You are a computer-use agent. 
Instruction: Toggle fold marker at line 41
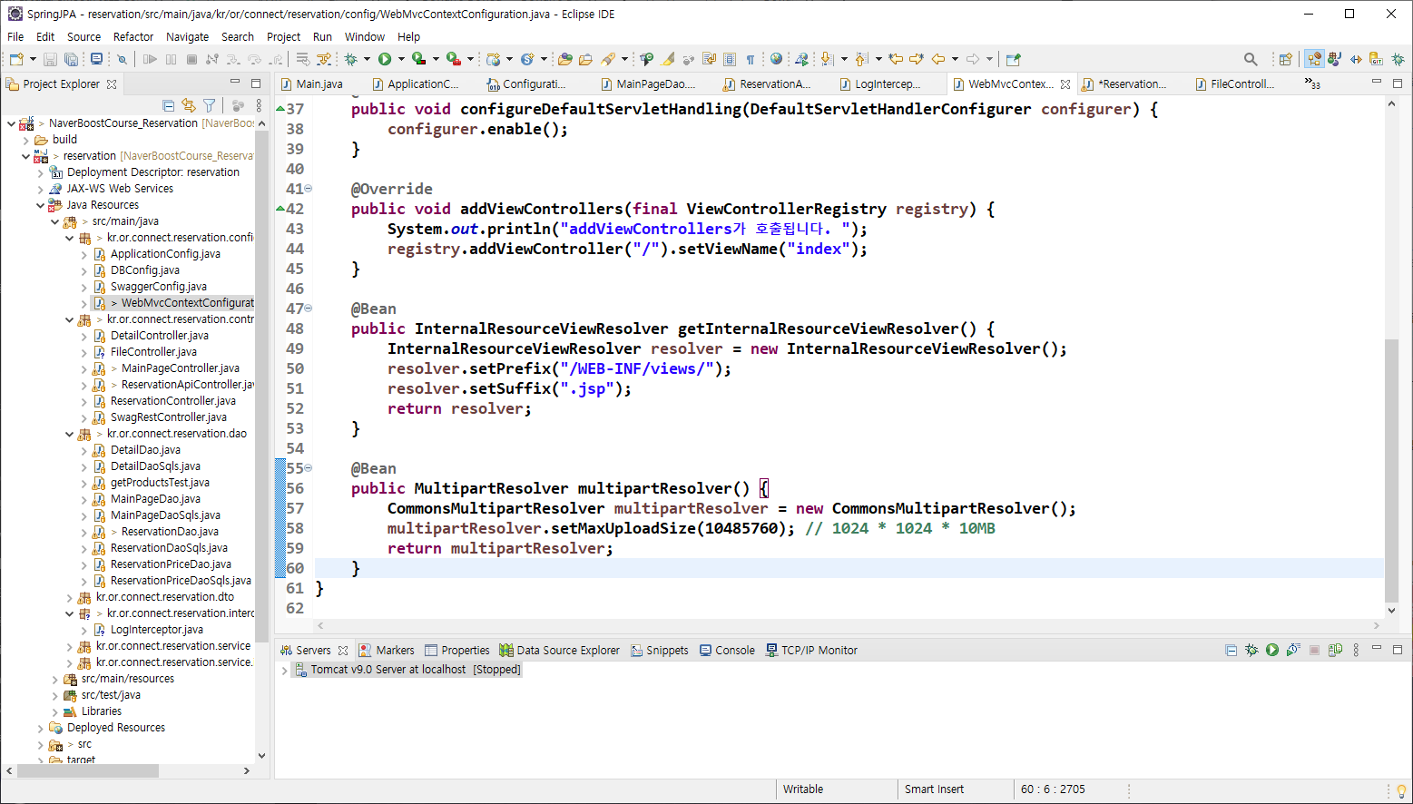click(x=309, y=189)
